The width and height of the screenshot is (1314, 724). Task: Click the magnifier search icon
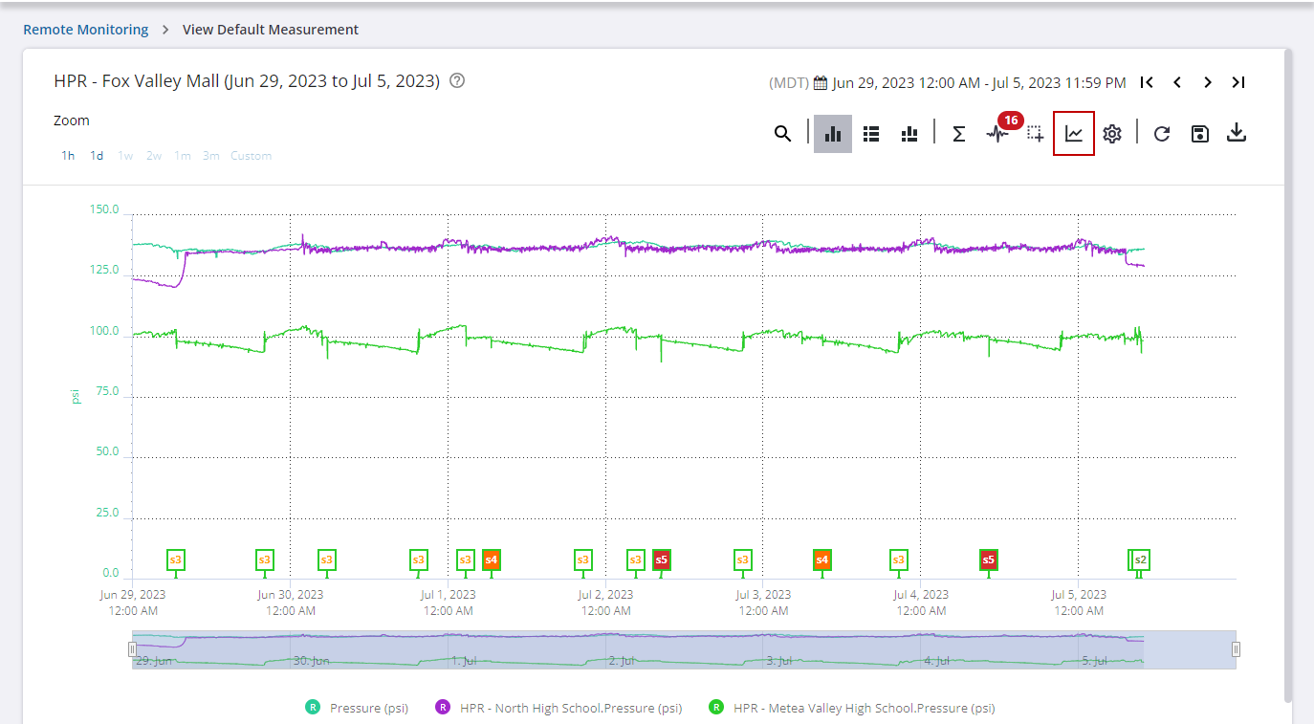(x=782, y=134)
